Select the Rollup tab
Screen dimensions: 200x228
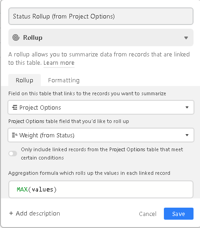coord(25,80)
